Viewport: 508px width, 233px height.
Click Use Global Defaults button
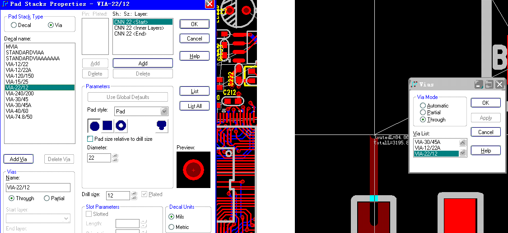[128, 97]
